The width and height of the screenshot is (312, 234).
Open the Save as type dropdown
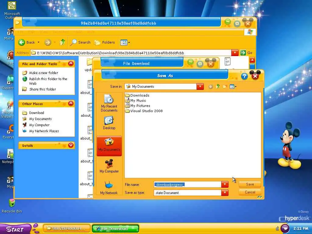click(x=225, y=193)
